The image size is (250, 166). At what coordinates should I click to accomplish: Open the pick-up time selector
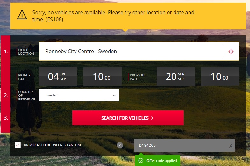point(102,76)
